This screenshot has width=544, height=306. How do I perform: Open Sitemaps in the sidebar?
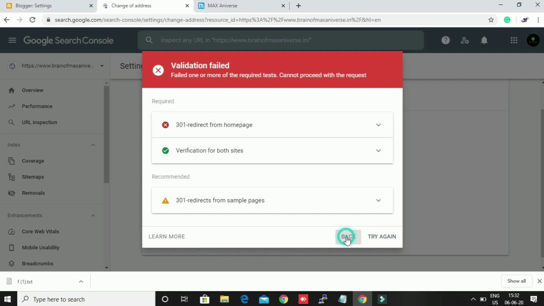coord(33,177)
